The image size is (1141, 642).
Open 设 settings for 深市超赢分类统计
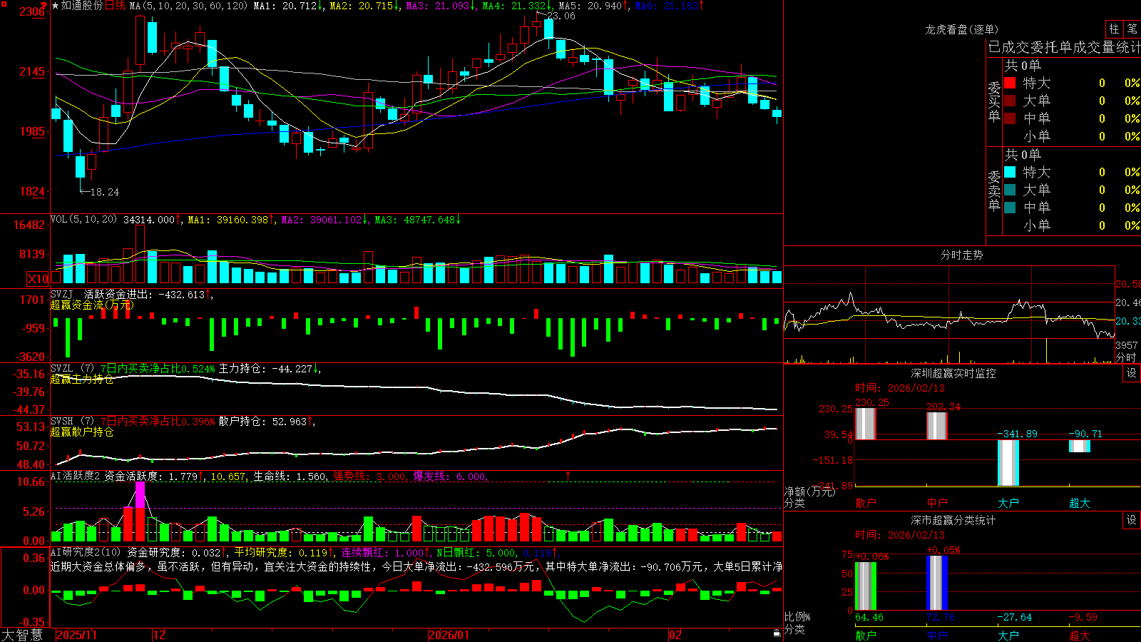[1132, 520]
